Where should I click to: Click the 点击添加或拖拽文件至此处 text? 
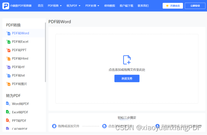click(x=127, y=70)
